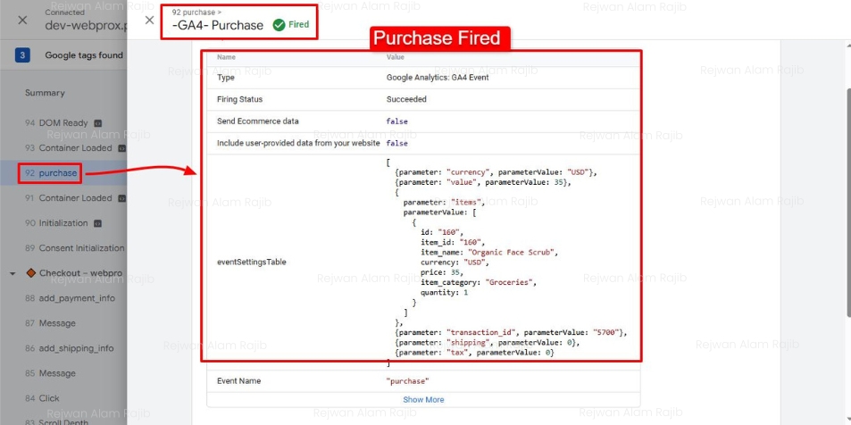The width and height of the screenshot is (851, 425).
Task: Click the Google tags found count badge
Action: (23, 55)
